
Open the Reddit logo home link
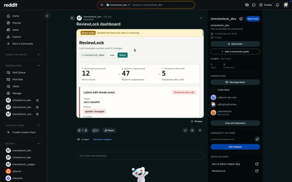coord(11,5)
